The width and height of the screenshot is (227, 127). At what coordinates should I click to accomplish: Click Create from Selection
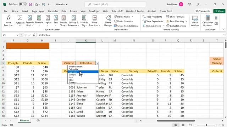[x=126, y=26]
